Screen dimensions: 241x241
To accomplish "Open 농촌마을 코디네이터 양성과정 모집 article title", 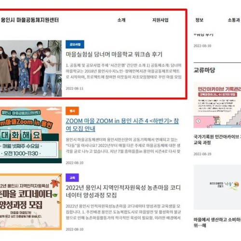I will (123, 191).
